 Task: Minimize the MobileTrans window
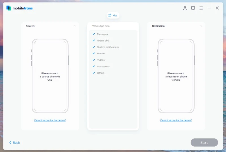209,8
